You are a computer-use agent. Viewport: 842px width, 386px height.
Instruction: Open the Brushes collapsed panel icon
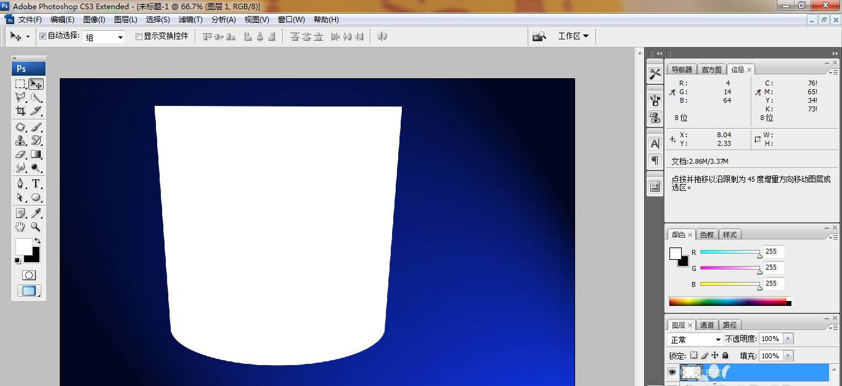(x=655, y=100)
